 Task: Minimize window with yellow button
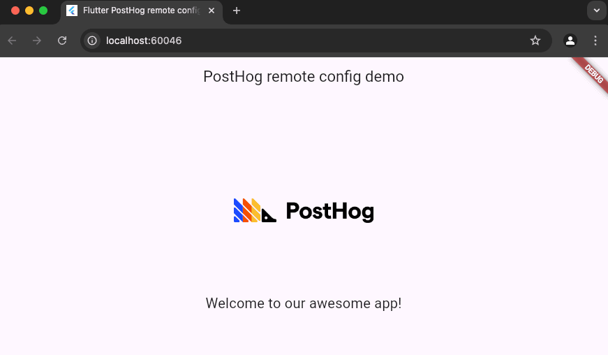tap(29, 10)
